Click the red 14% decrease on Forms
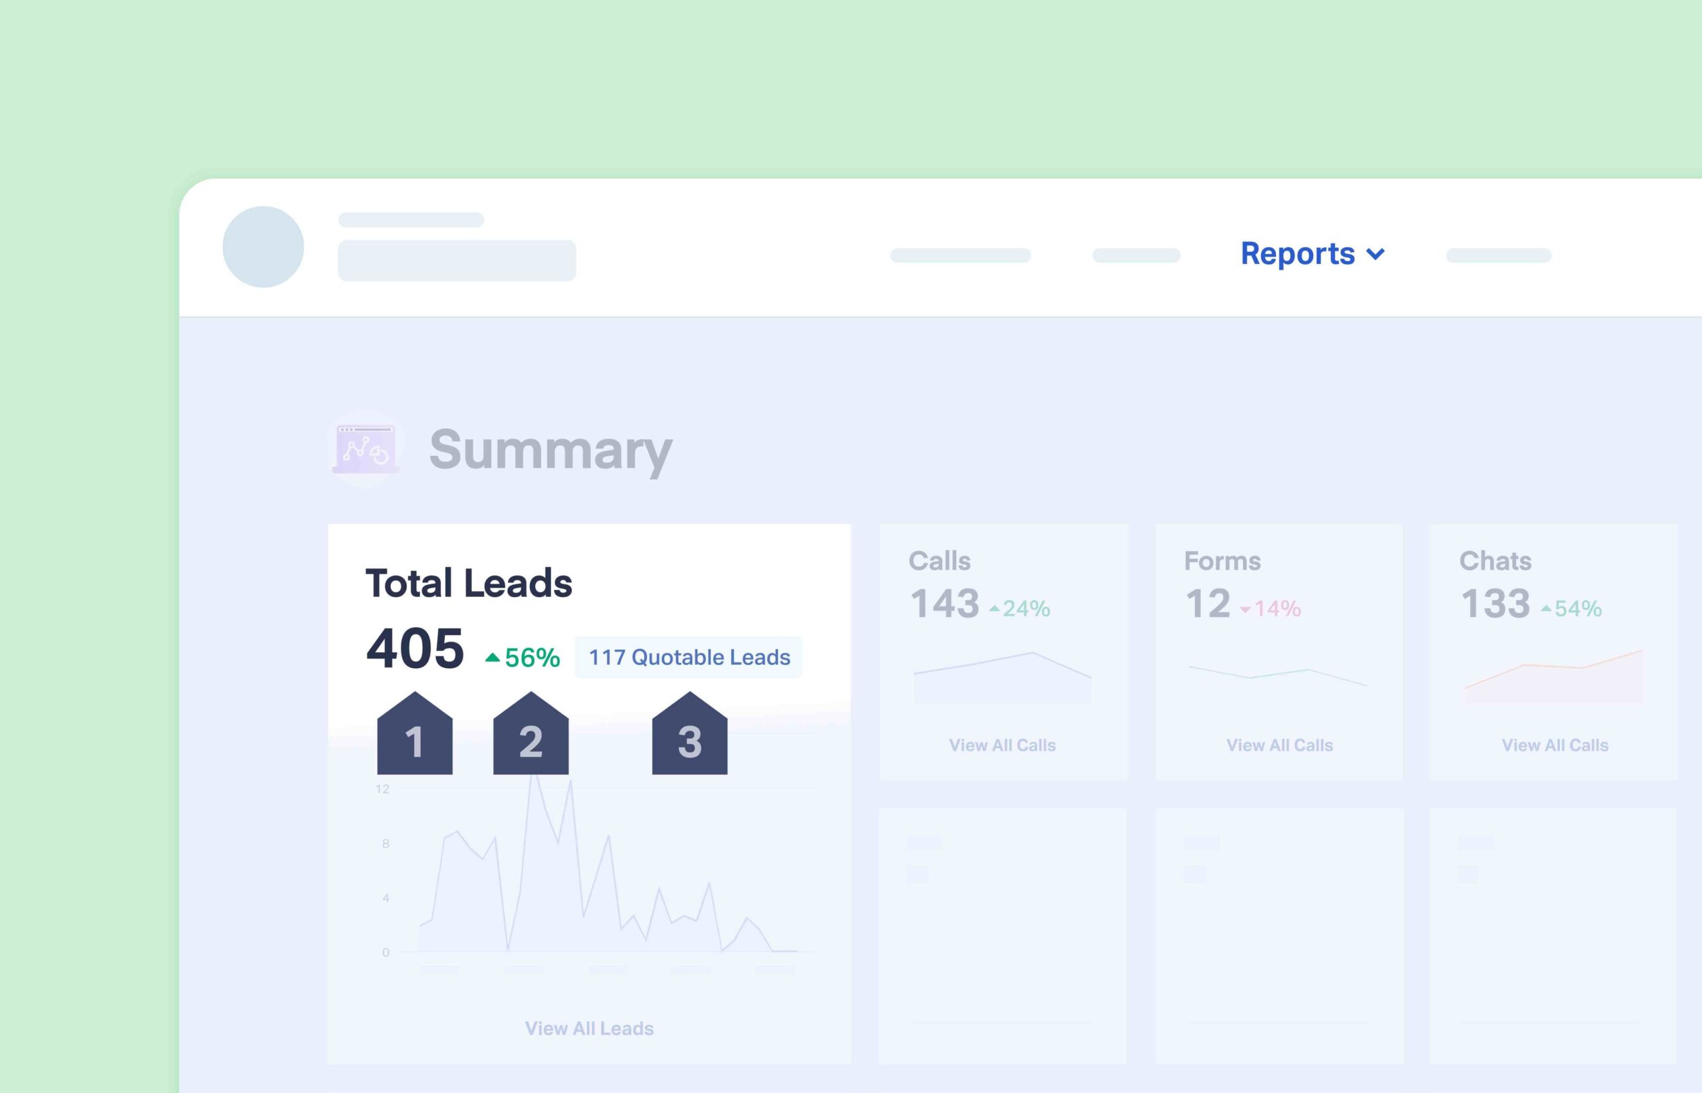The width and height of the screenshot is (1702, 1093). coord(1271,608)
